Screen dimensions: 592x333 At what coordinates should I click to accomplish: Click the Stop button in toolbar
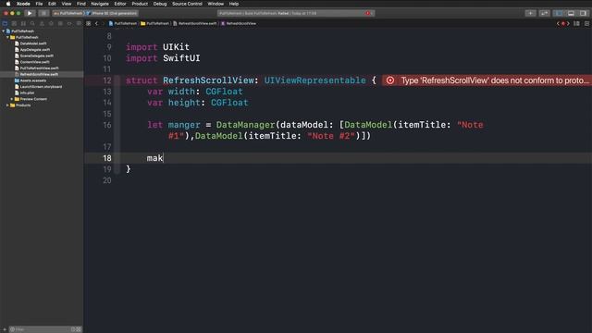pos(43,13)
